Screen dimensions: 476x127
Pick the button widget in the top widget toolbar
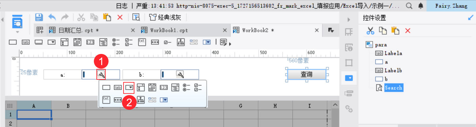pyautogui.click(x=39, y=42)
